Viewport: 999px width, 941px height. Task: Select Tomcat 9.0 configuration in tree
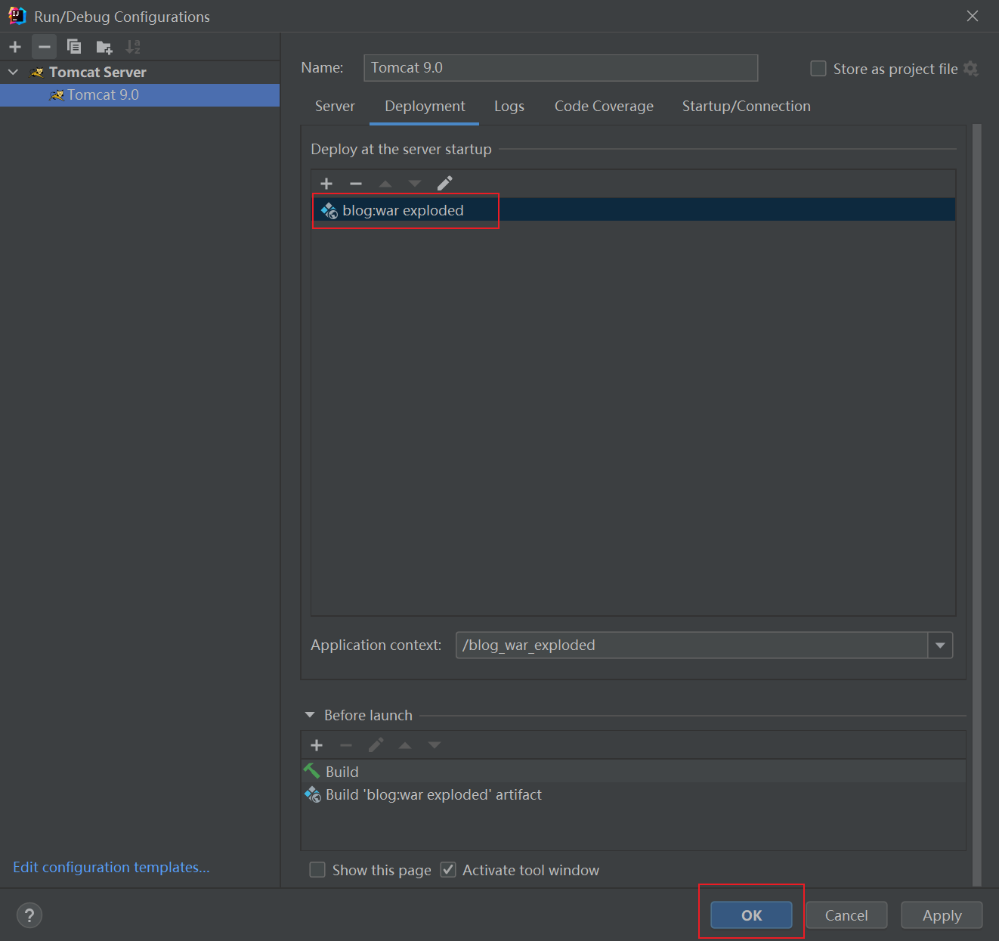[140, 95]
